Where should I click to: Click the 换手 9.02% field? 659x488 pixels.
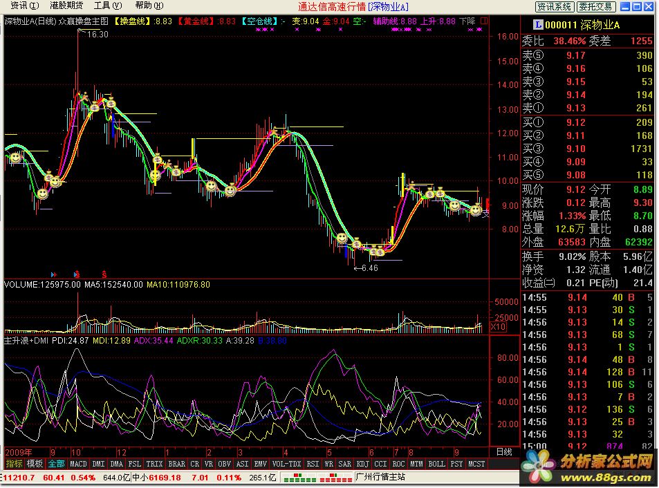(554, 256)
